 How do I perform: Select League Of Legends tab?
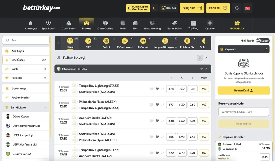coord(165,43)
